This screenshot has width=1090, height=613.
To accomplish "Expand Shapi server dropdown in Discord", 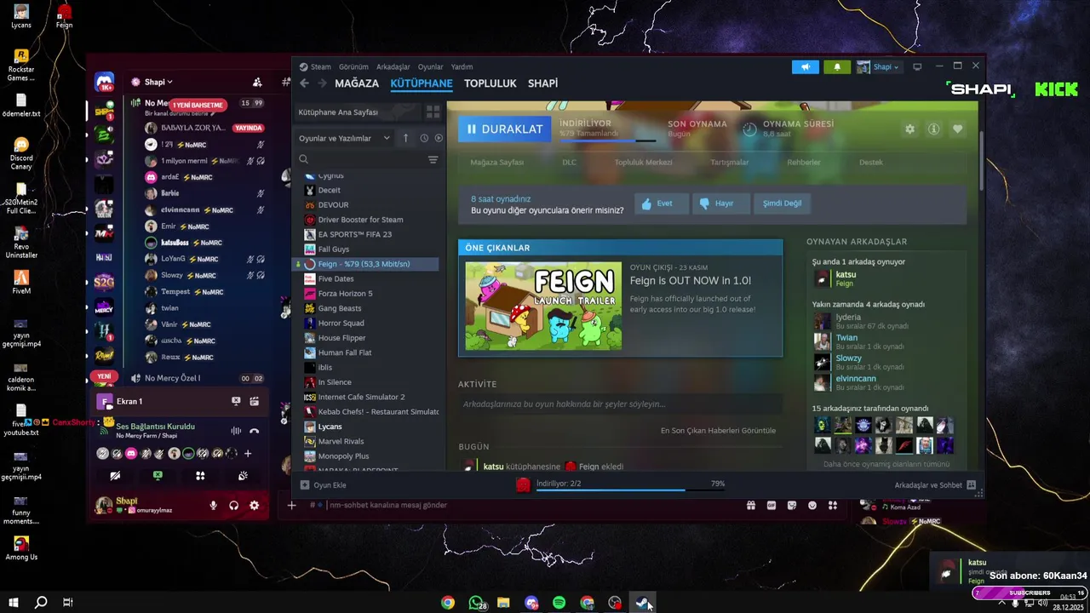I will (x=158, y=83).
